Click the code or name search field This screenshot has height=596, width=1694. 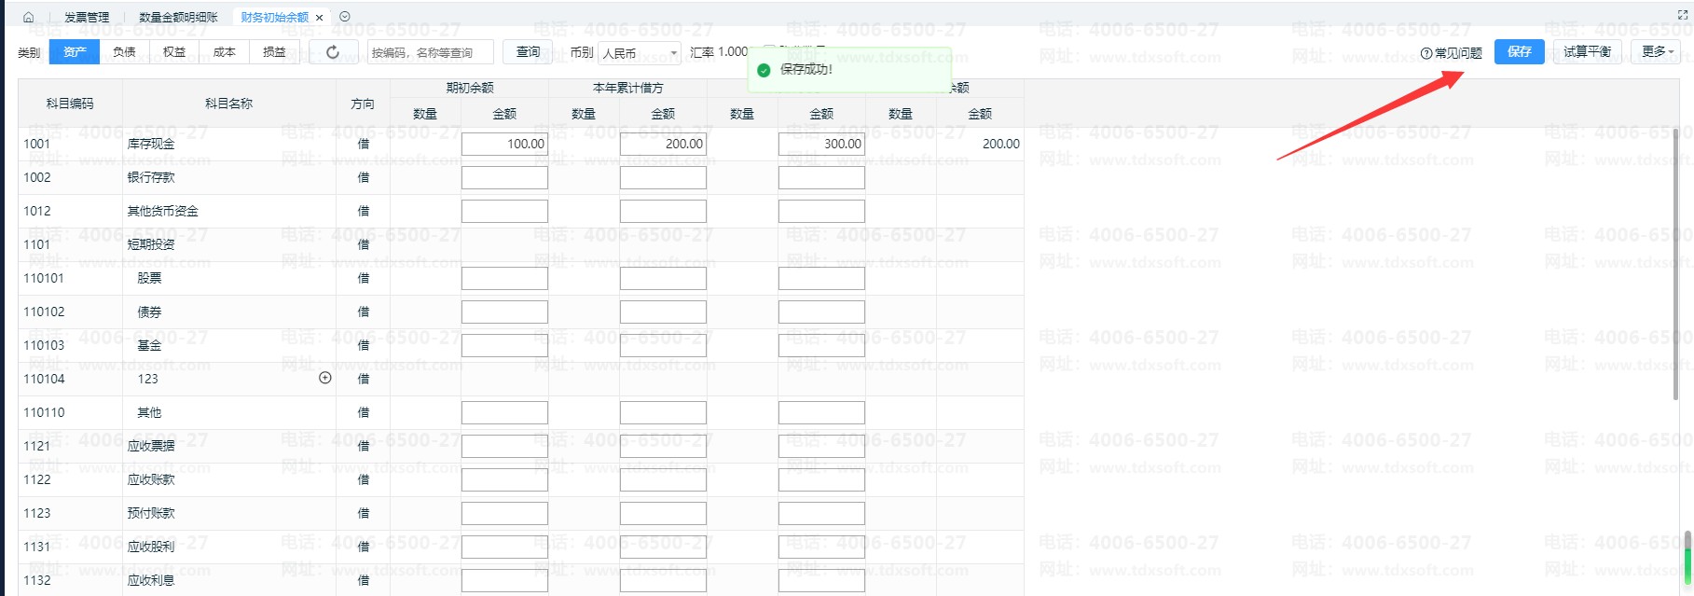430,53
